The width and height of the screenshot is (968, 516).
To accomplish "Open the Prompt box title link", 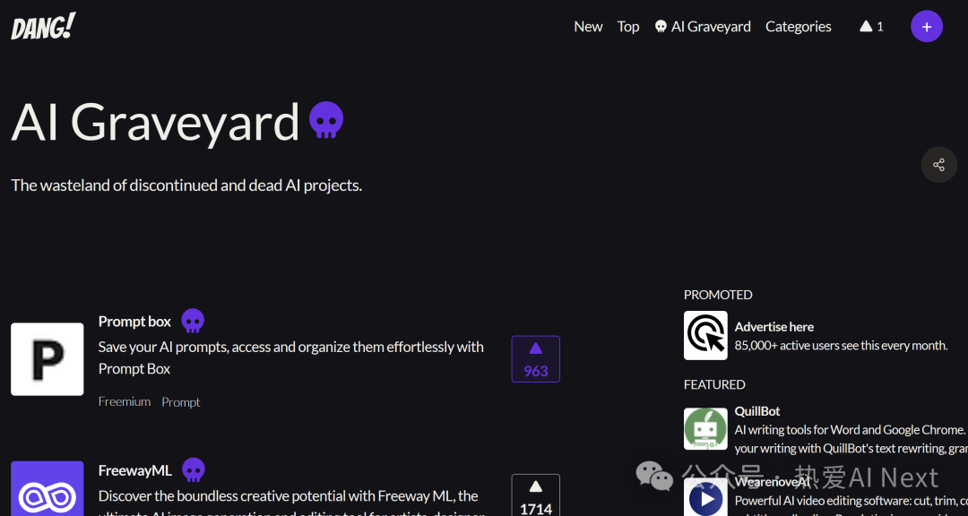I will tap(134, 322).
